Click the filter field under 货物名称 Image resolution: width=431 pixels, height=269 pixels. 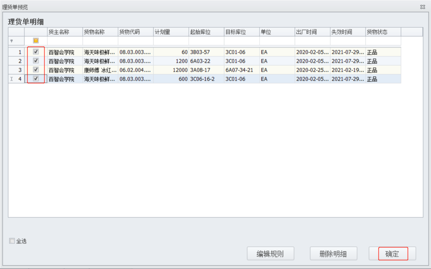tap(100, 41)
